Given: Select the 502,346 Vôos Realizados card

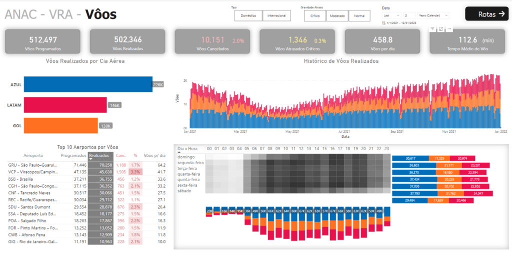Looking at the screenshot, I should coord(127,42).
